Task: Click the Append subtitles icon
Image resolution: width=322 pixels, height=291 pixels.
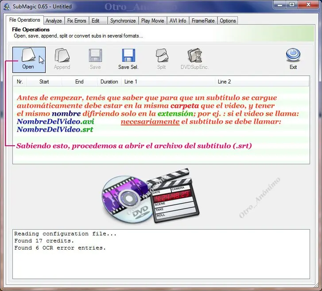Action: (62, 55)
